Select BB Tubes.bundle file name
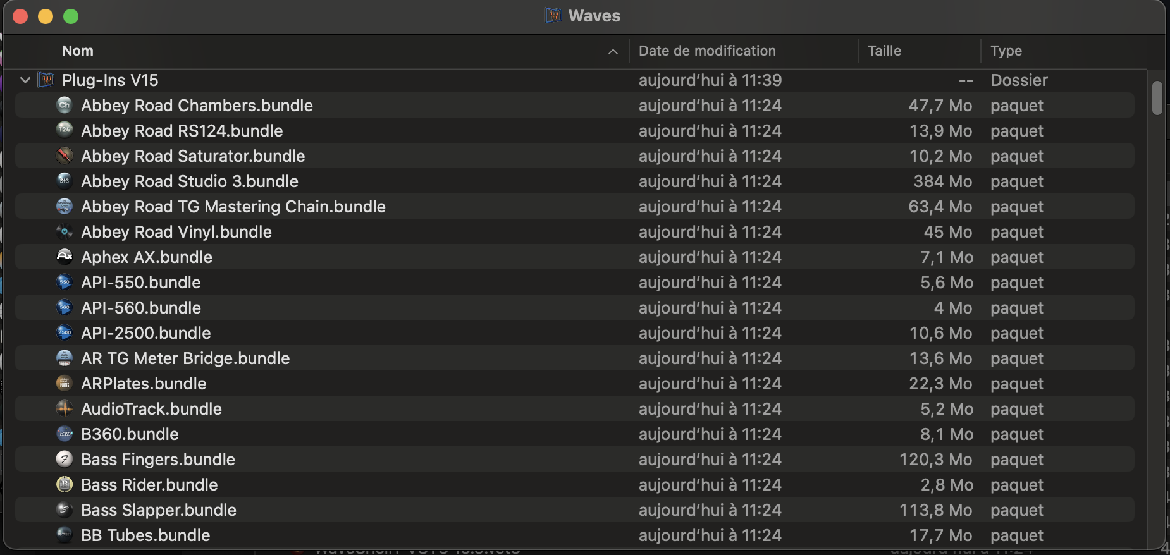Screen dimensions: 1170x555 point(145,535)
